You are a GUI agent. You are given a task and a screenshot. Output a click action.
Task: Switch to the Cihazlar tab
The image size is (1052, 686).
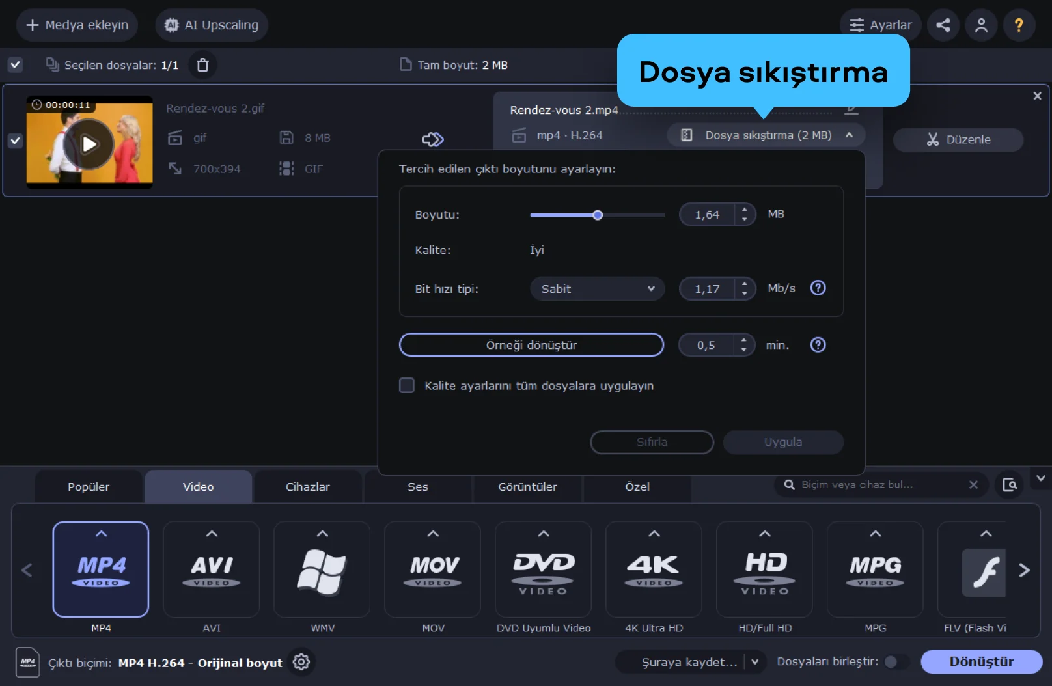click(x=307, y=487)
